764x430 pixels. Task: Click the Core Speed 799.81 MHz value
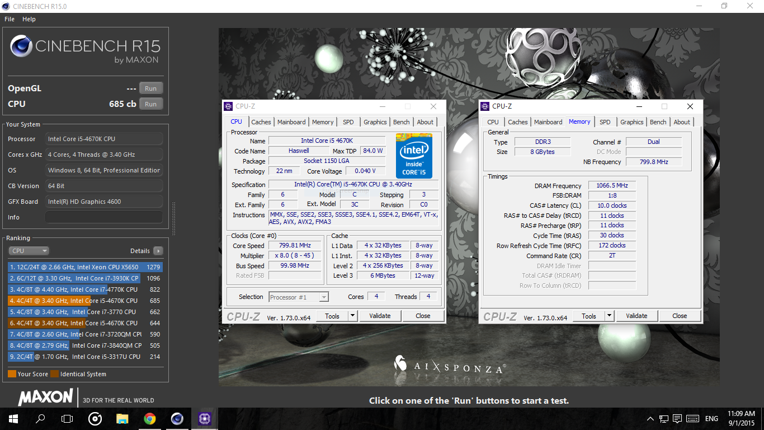pos(295,245)
